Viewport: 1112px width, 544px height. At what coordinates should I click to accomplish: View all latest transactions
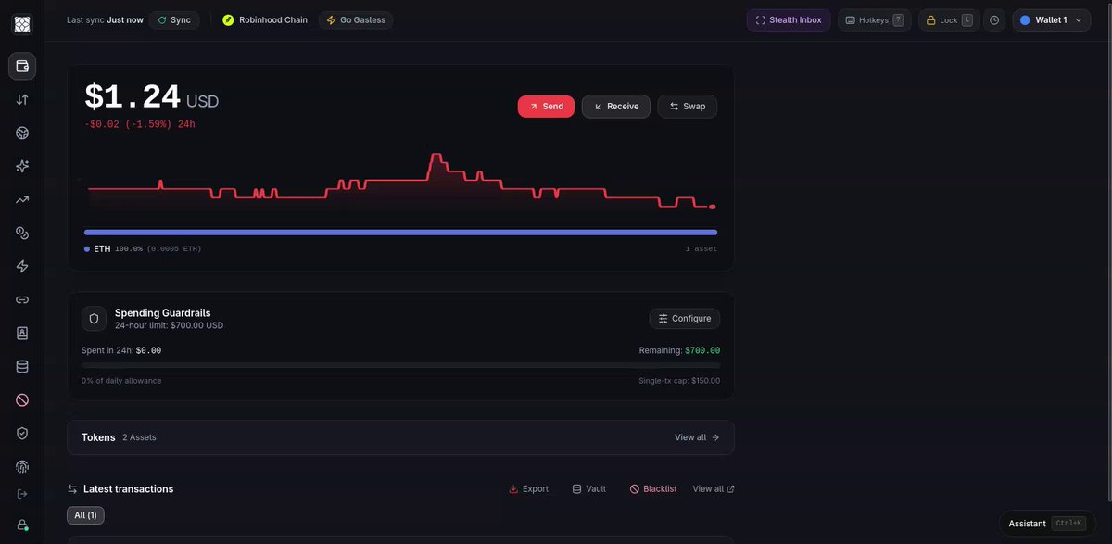(714, 489)
